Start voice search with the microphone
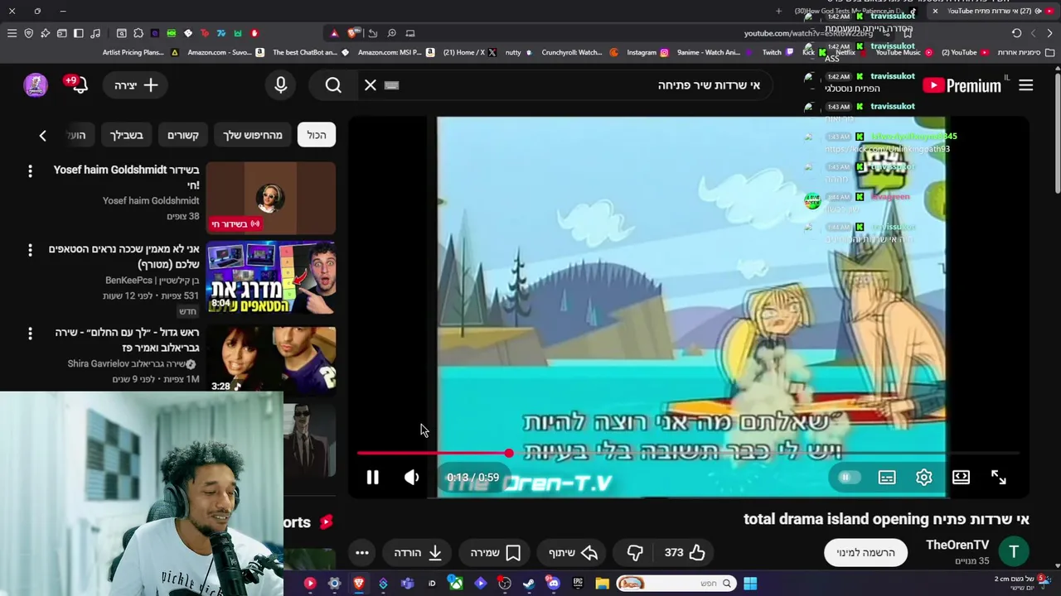 point(280,85)
